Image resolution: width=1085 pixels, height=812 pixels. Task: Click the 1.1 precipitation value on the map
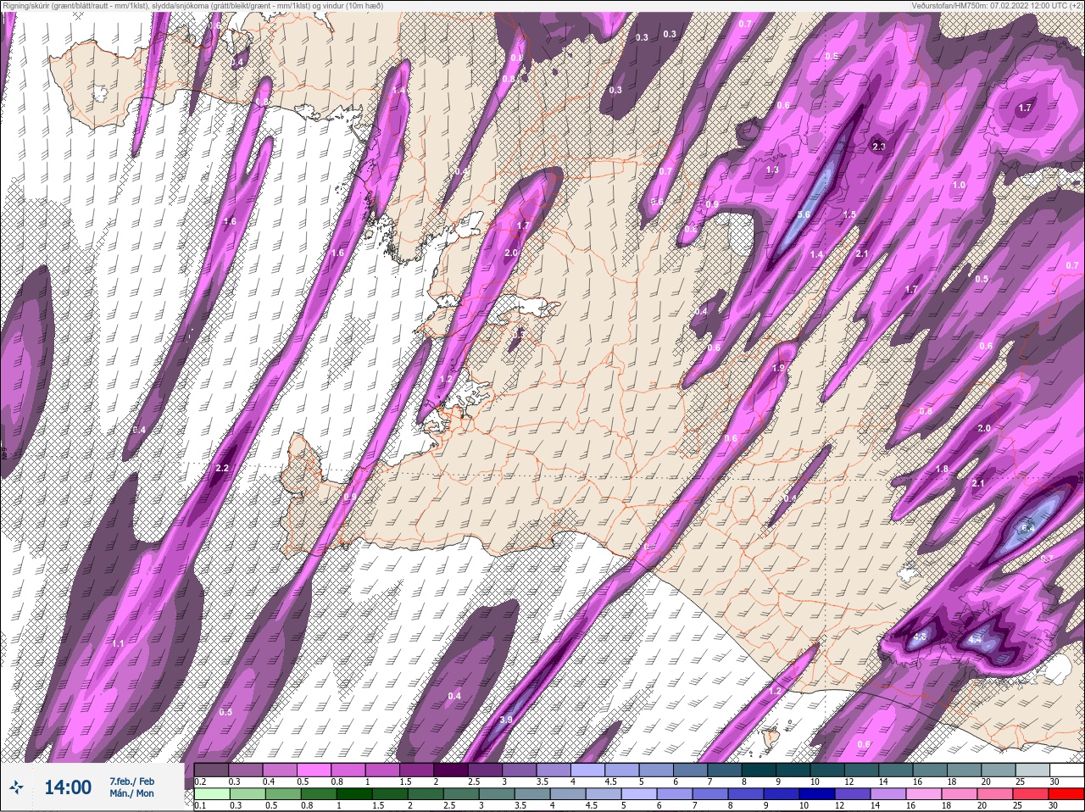[118, 644]
